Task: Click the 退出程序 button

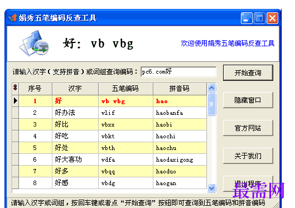Action: (x=248, y=183)
